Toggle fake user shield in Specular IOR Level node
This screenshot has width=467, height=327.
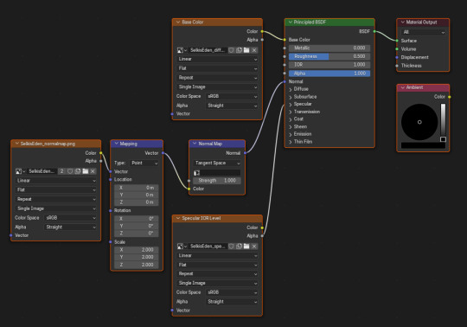tap(231, 247)
